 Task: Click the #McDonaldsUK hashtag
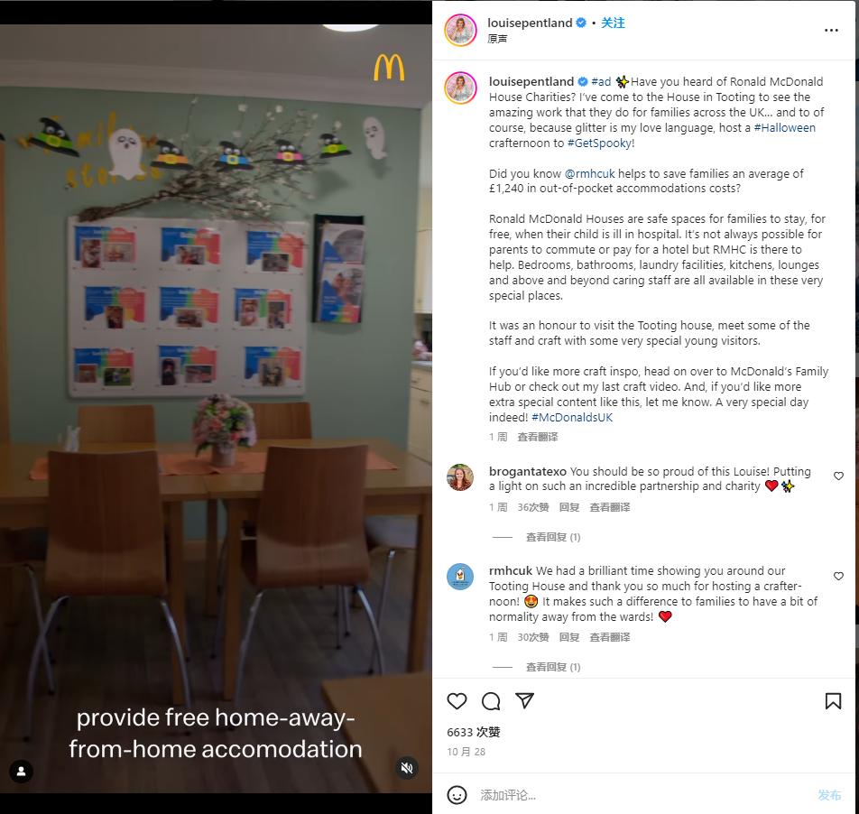(572, 418)
